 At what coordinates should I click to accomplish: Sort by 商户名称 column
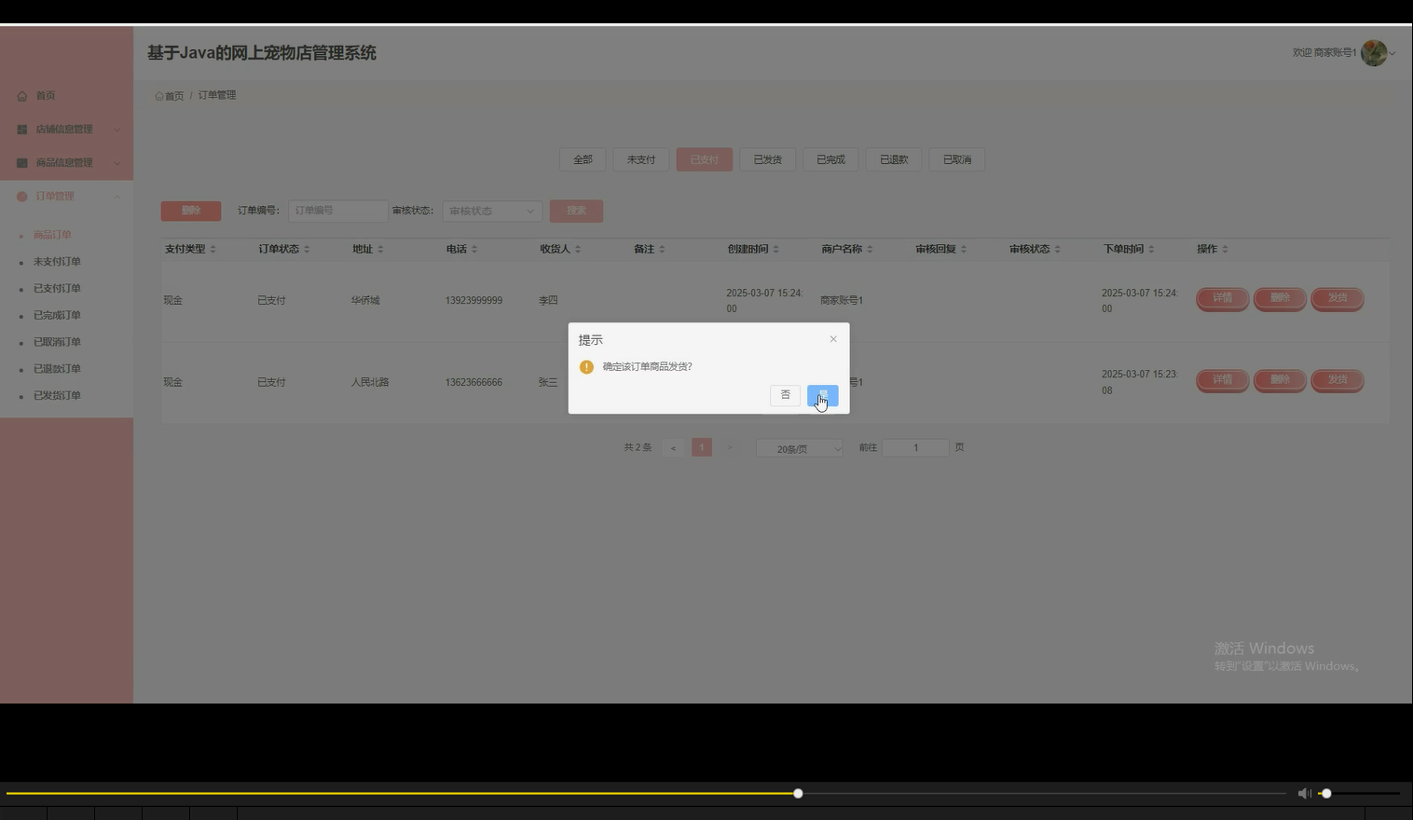[870, 249]
